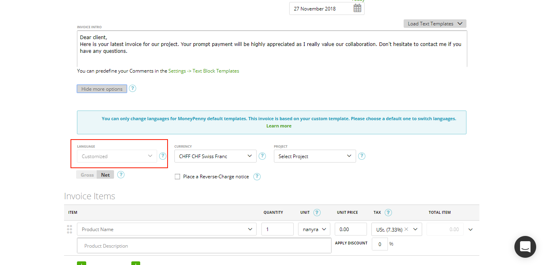
Task: Open help for Hide more options
Action: [x=132, y=88]
